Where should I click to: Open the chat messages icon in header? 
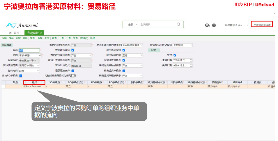[207, 26]
